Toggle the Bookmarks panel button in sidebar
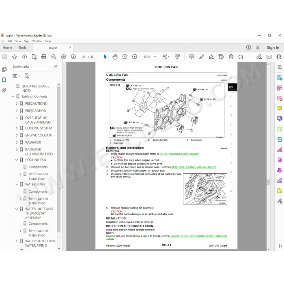This screenshot has width=284, height=284. point(4,80)
